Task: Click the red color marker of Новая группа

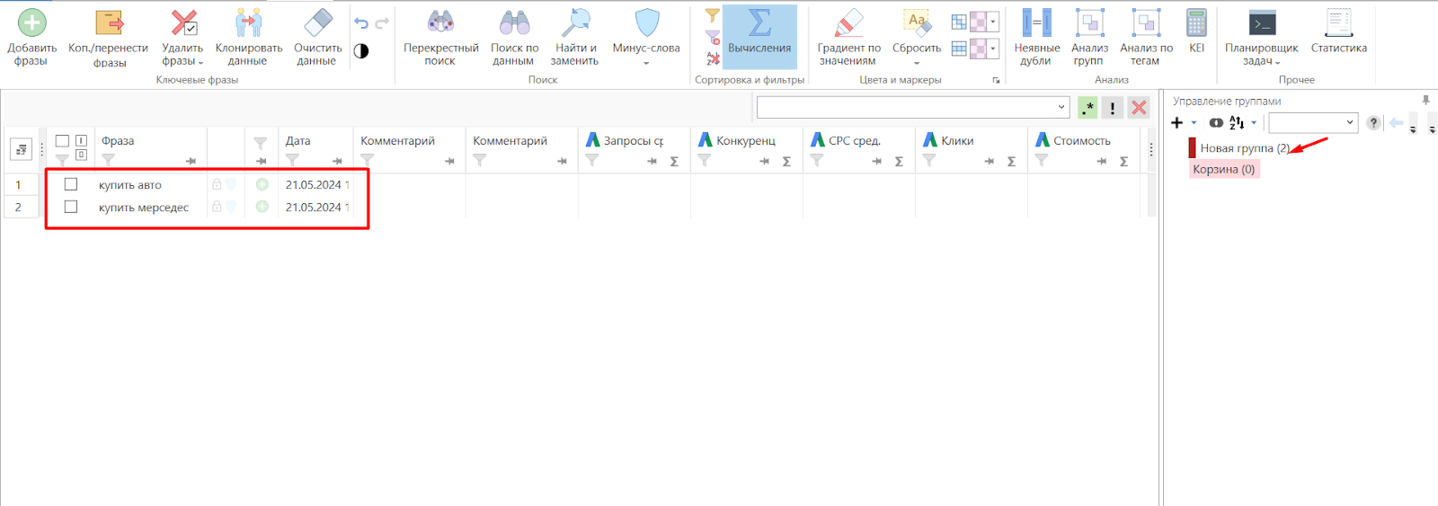Action: (1193, 147)
